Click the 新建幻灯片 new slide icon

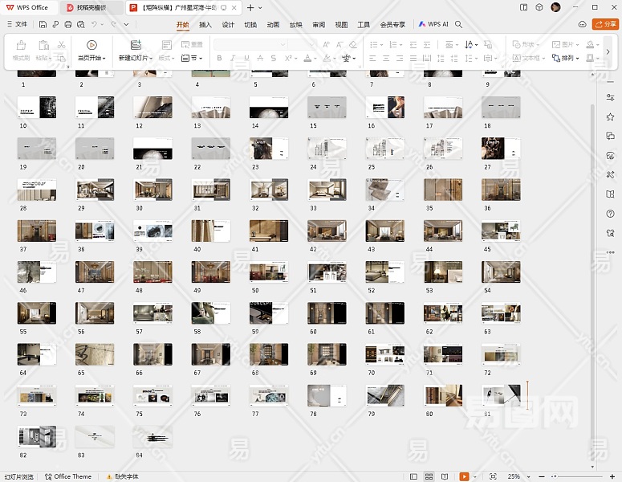(135, 45)
